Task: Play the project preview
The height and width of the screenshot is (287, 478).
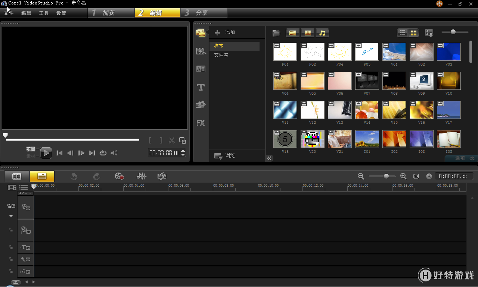Action: [x=46, y=152]
